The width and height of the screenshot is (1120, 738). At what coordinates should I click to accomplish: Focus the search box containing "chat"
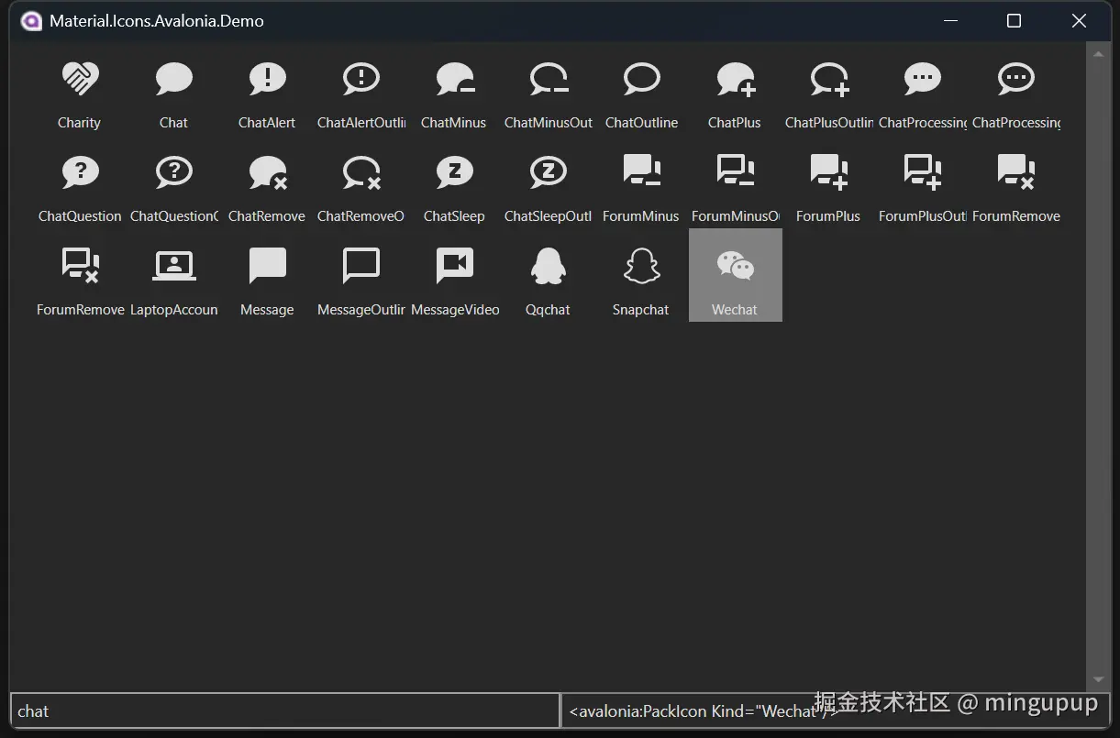[x=285, y=710]
